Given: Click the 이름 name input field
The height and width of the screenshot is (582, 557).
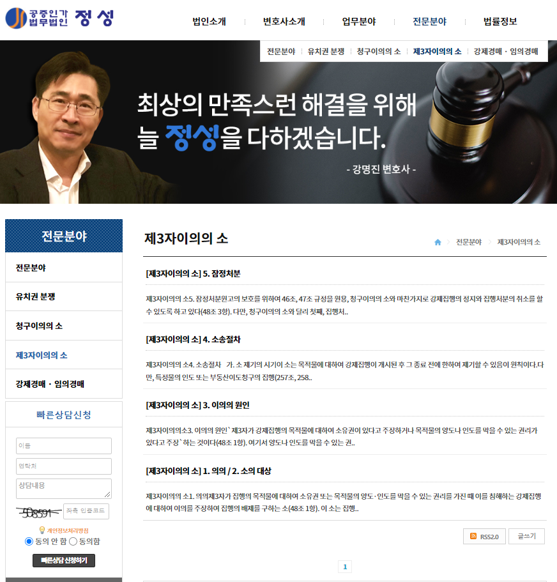Looking at the screenshot, I should click(64, 445).
